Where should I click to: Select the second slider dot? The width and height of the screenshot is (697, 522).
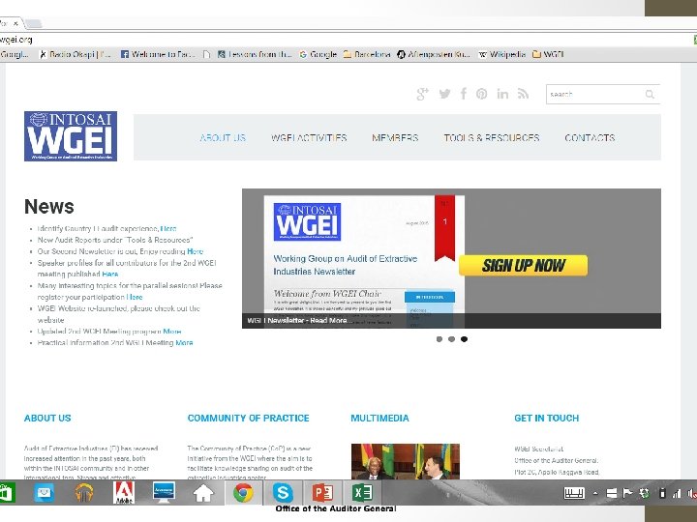(x=452, y=339)
